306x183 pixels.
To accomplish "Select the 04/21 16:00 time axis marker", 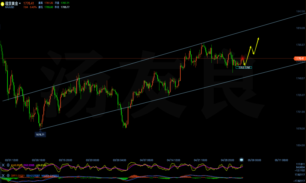I will point(200,160).
